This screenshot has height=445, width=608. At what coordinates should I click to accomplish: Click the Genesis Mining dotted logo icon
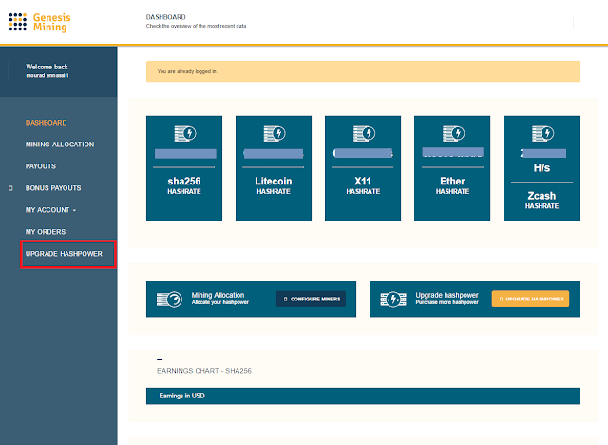pyautogui.click(x=18, y=22)
